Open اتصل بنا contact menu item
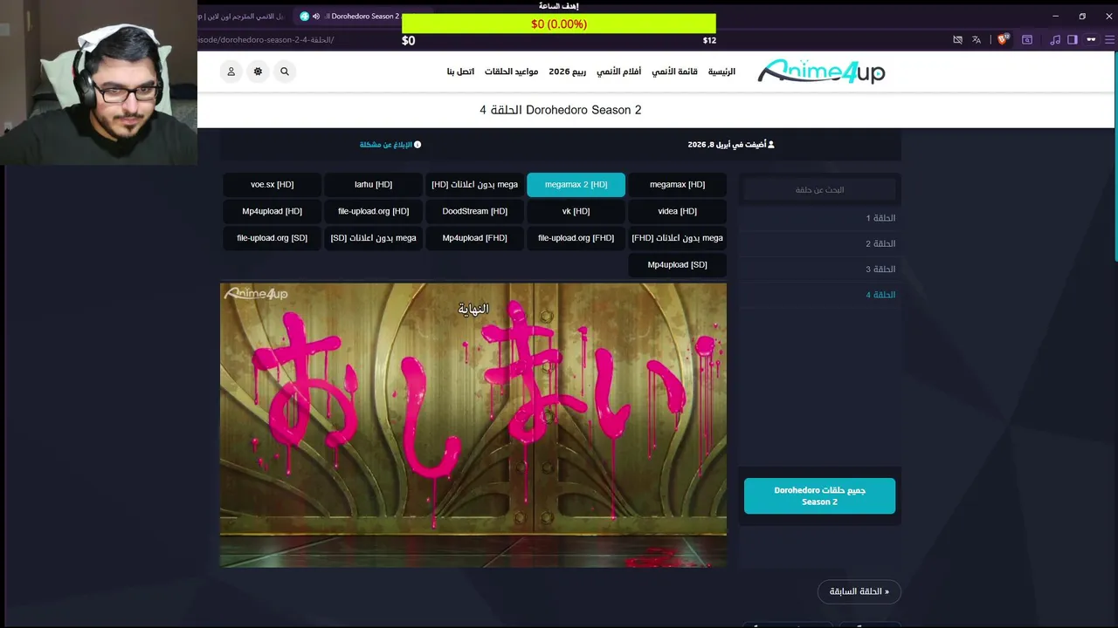Image resolution: width=1118 pixels, height=628 pixels. pos(460,72)
